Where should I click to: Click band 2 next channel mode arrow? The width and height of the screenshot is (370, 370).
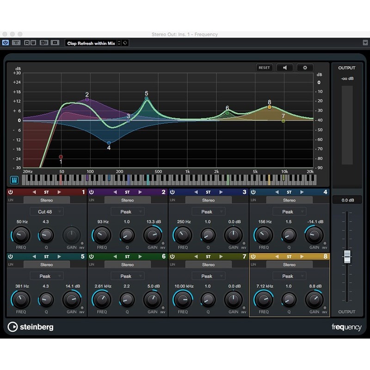tap(140, 192)
